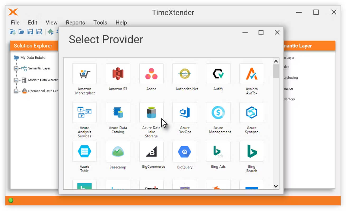Open the Tools menu
The image size is (346, 211).
100,23
